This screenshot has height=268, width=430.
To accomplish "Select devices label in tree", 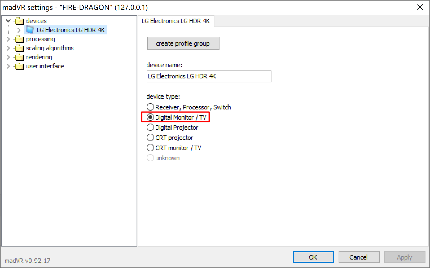I will coord(36,21).
